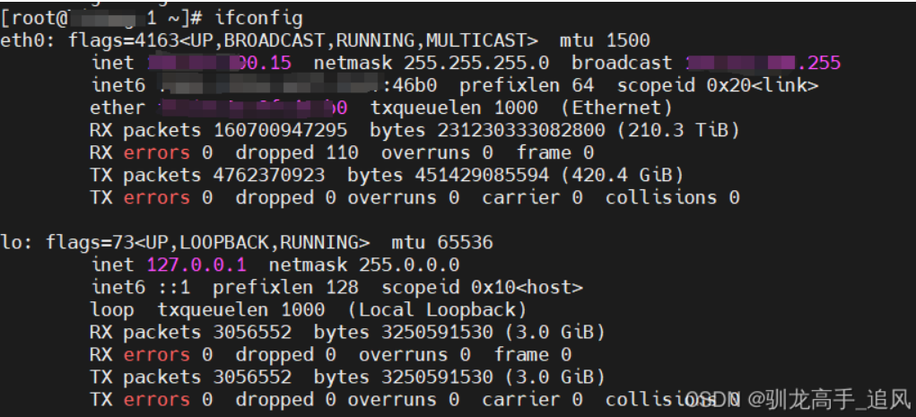The image size is (916, 417).
Task: Click the mtu 65536 value
Action: pos(442,242)
